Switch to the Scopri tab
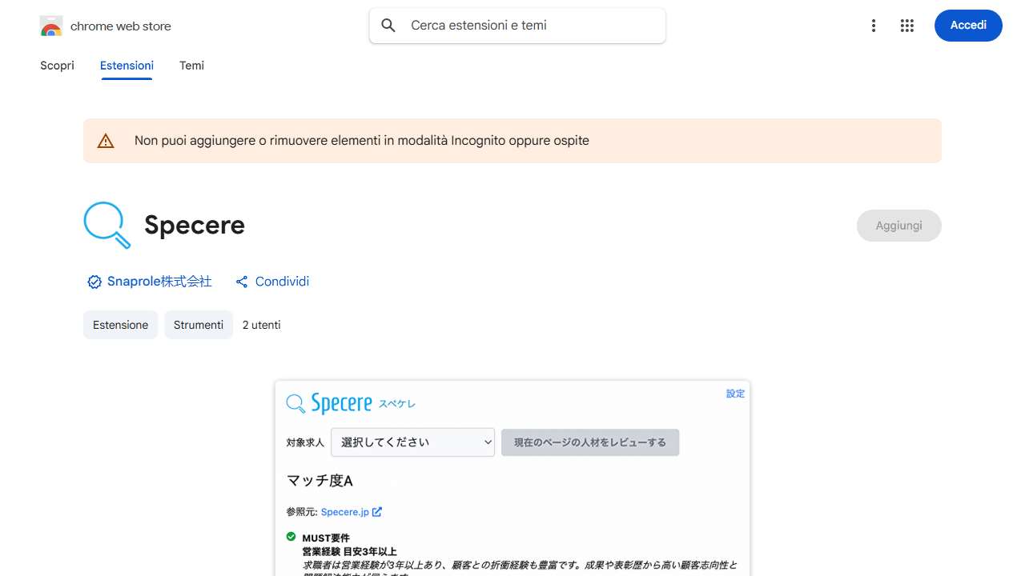This screenshot has height=576, width=1025. click(x=57, y=66)
